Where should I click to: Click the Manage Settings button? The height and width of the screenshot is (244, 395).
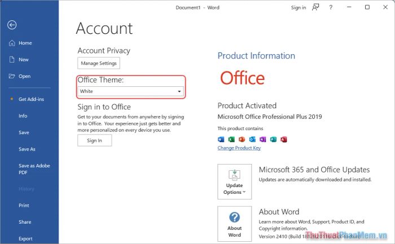[99, 63]
